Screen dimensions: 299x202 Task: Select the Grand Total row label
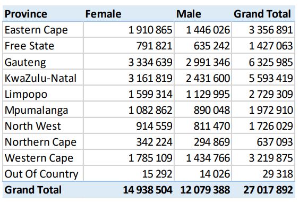[33, 190]
